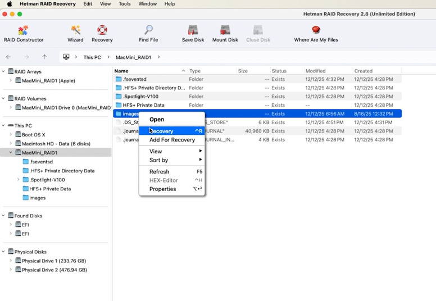The width and height of the screenshot is (436, 301).
Task: Collapse MacMini_RAID1 tree node
Action: pyautogui.click(x=11, y=153)
